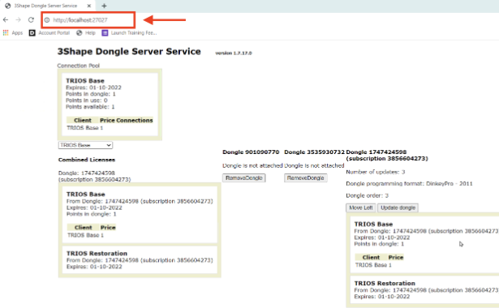Click the 3Shape Dongle Server Service heading
The image size is (499, 308).
(129, 52)
